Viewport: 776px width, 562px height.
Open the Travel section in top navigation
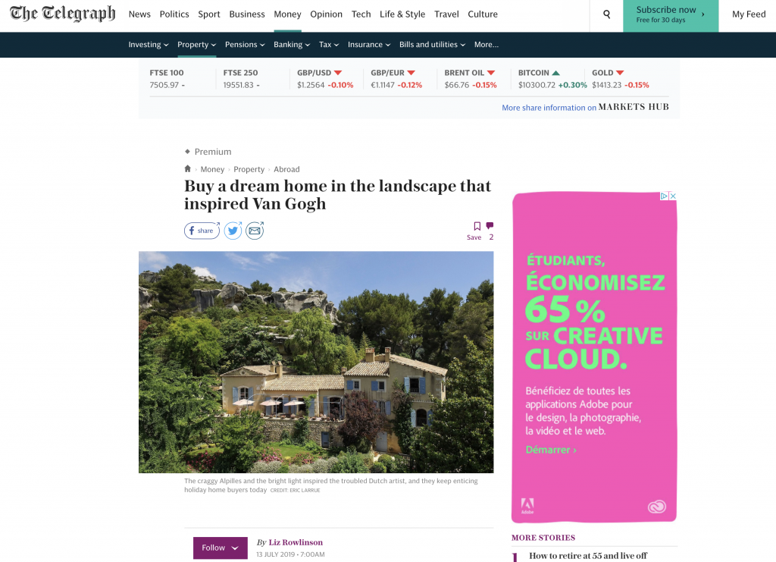[x=446, y=14]
